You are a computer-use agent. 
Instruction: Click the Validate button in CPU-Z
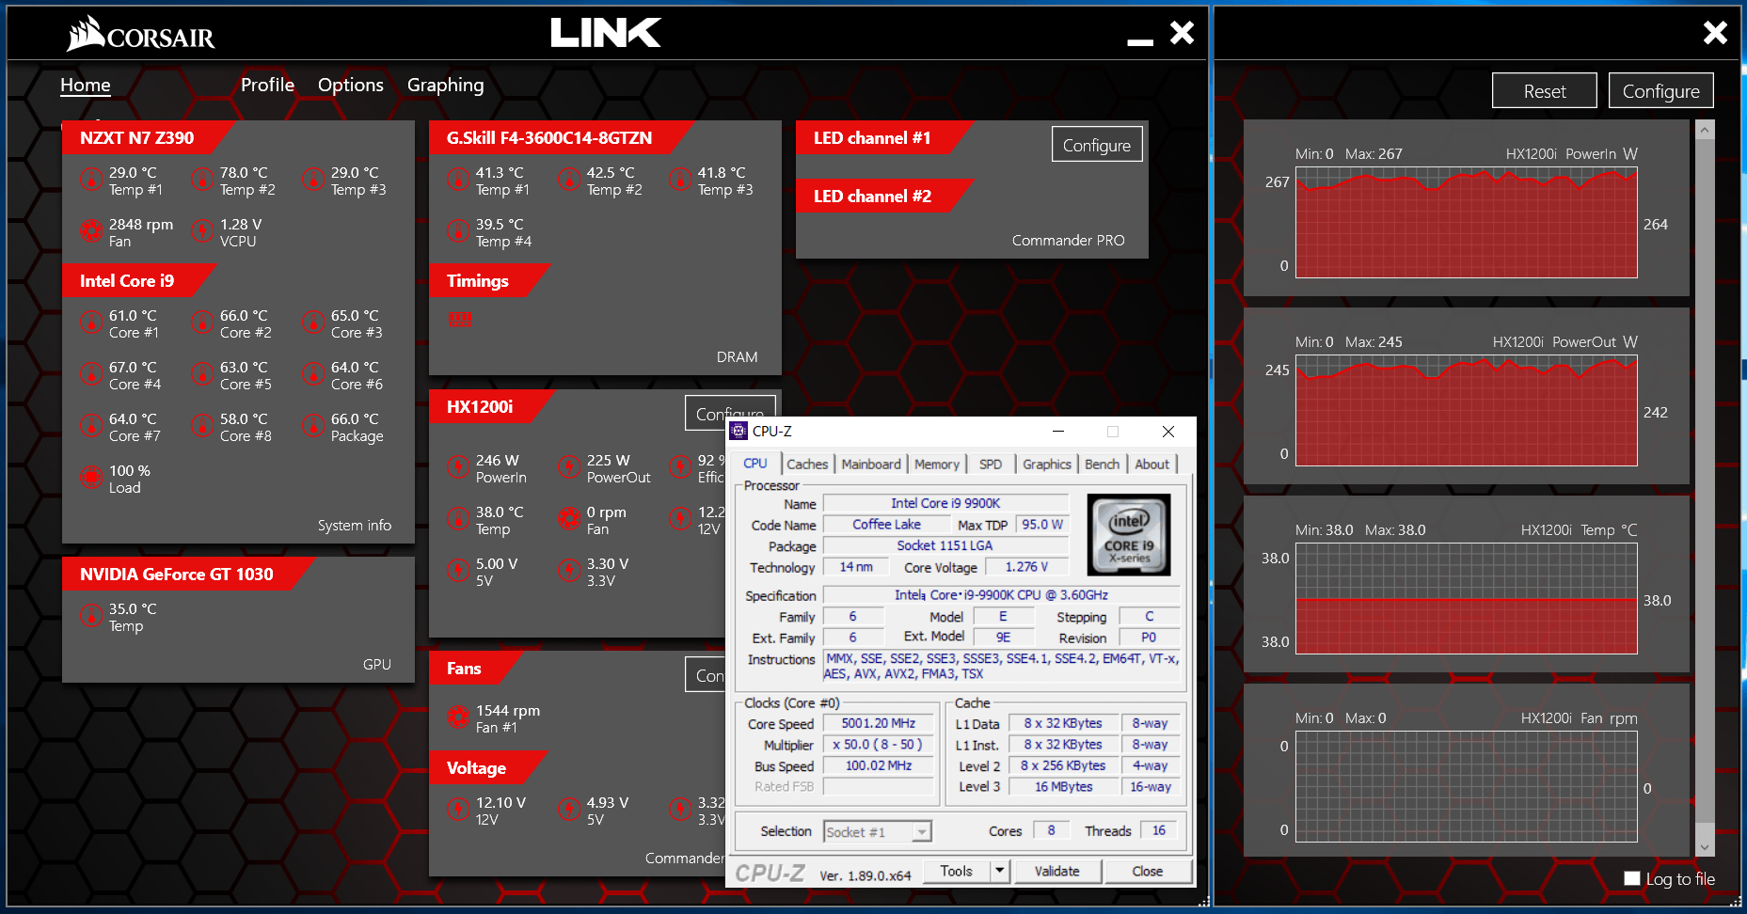point(1056,871)
